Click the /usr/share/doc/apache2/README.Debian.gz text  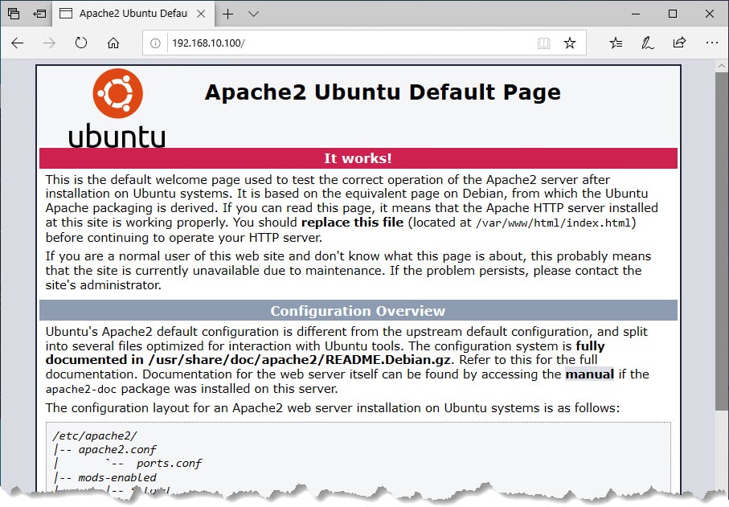(x=299, y=360)
